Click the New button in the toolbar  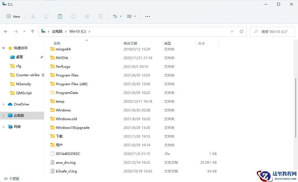pyautogui.click(x=13, y=16)
